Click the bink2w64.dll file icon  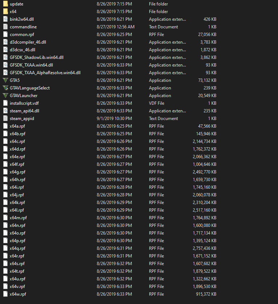point(5,19)
